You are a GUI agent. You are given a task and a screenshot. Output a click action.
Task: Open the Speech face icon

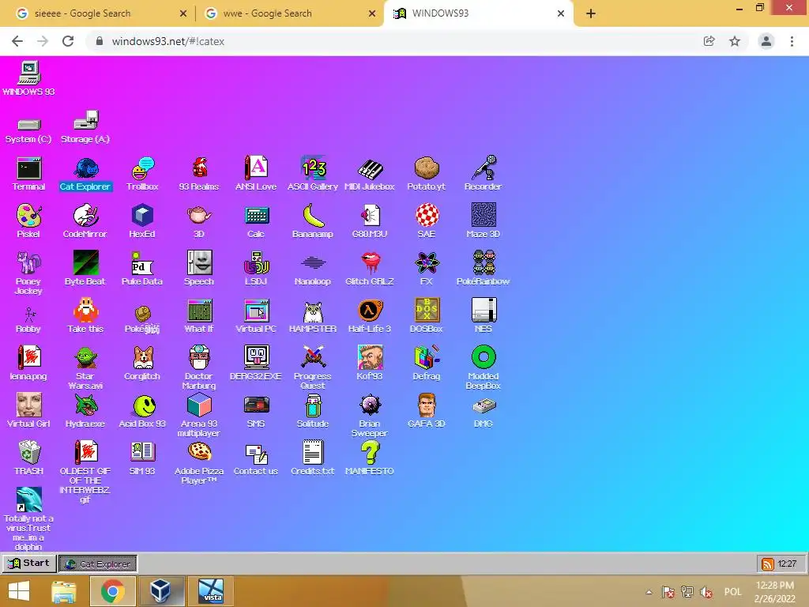[199, 268]
